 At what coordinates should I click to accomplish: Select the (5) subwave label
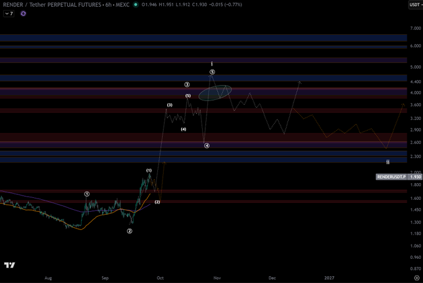pos(188,96)
